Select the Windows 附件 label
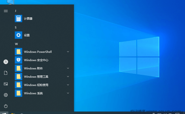 pos(33,68)
